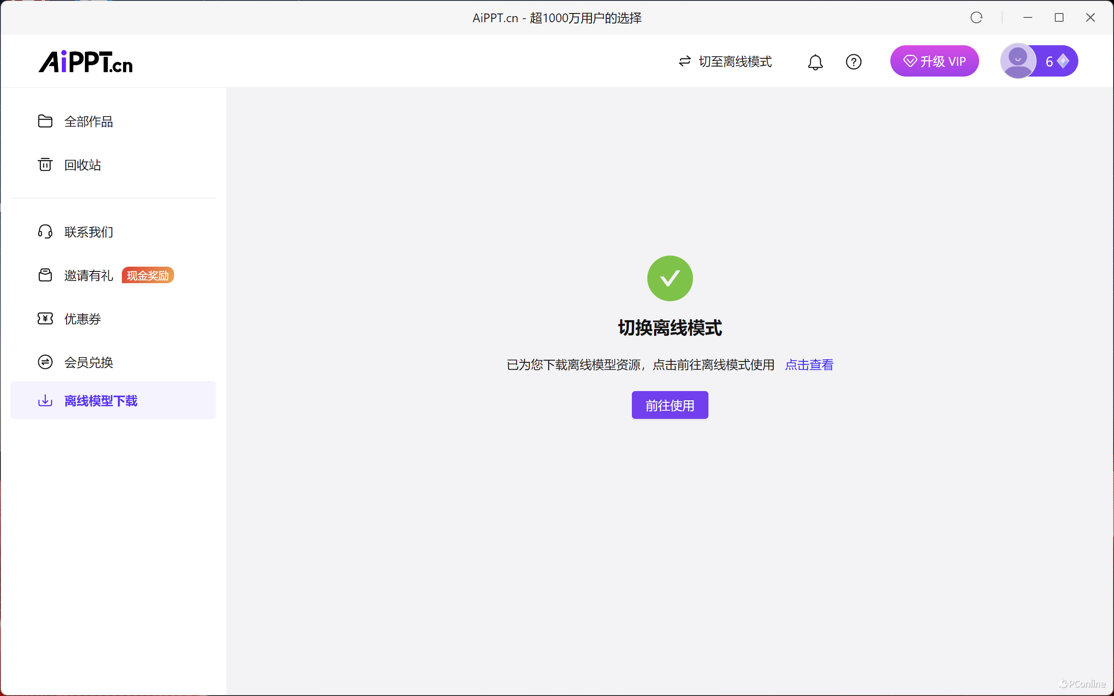Screen dimensions: 1114x696
Task: Click the AiPPT.cn logo
Action: coord(86,62)
